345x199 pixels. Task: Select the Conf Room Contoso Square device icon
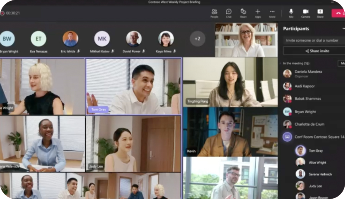click(x=287, y=137)
